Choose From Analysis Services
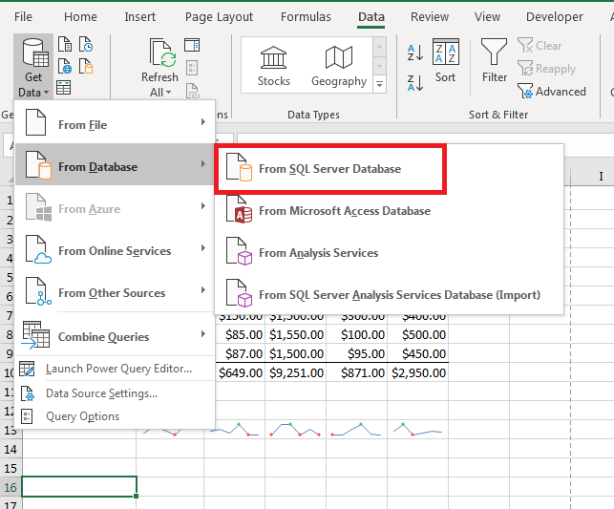614x509 pixels. pyautogui.click(x=389, y=253)
